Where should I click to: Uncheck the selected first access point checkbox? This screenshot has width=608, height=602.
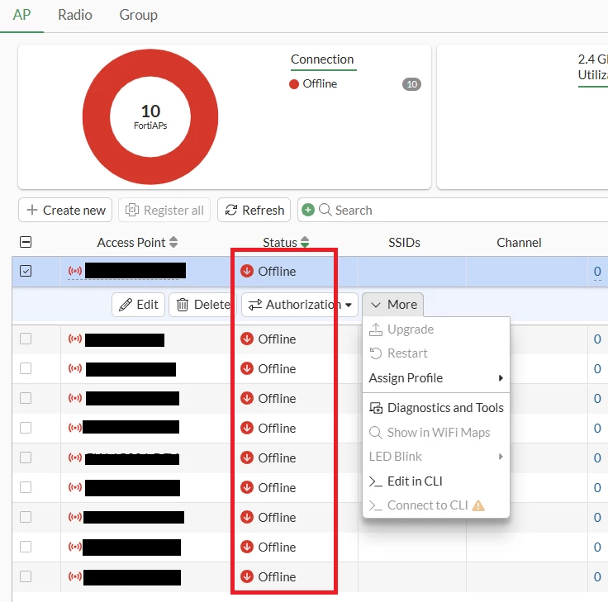(x=26, y=271)
